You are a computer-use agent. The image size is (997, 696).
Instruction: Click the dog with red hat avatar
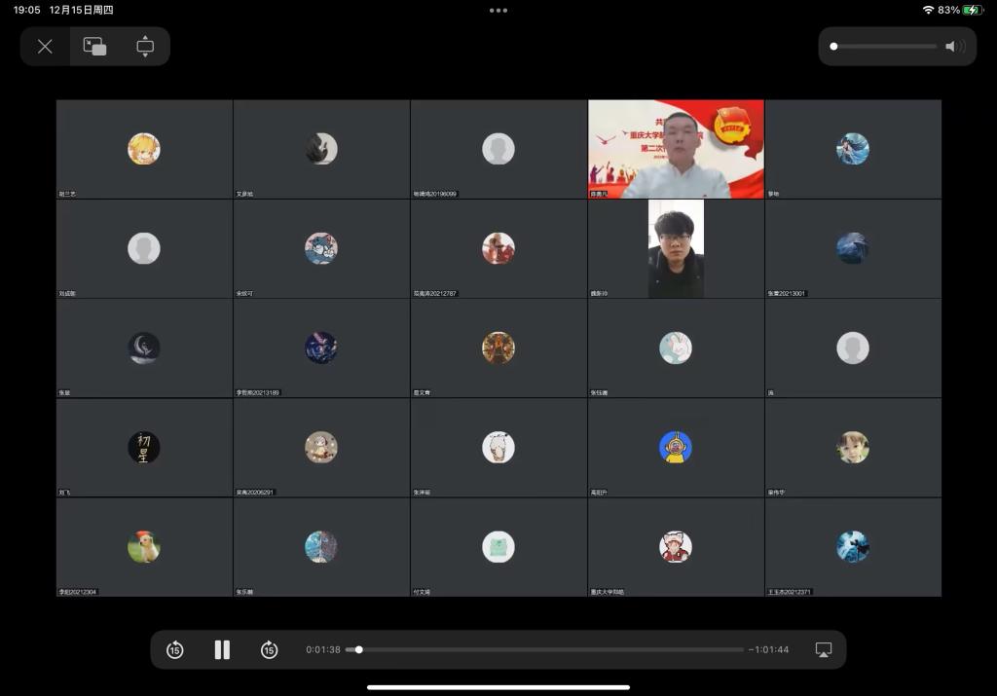click(x=144, y=547)
